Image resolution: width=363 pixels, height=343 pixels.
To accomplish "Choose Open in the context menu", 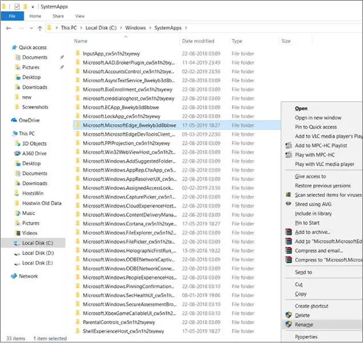I will pos(301,108).
